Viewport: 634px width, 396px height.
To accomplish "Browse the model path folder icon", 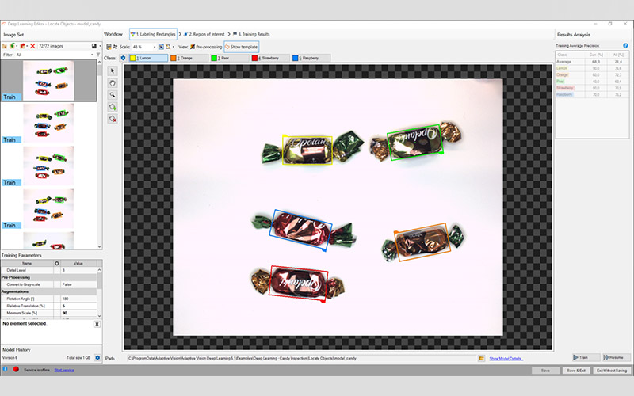I will (x=481, y=359).
